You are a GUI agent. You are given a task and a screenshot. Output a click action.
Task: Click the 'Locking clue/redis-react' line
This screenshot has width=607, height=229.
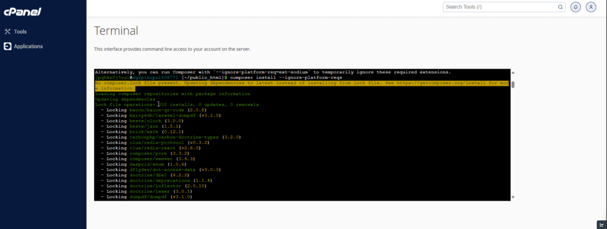pyautogui.click(x=151, y=148)
